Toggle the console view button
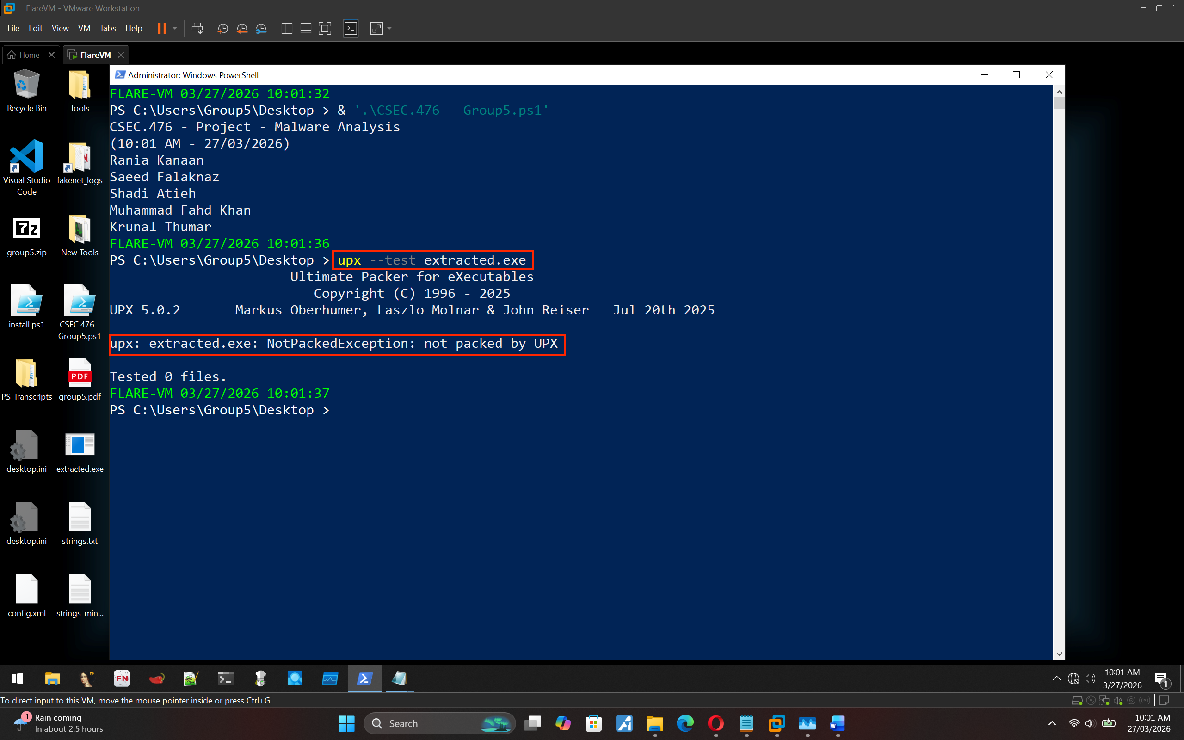1184x740 pixels. 351,28
